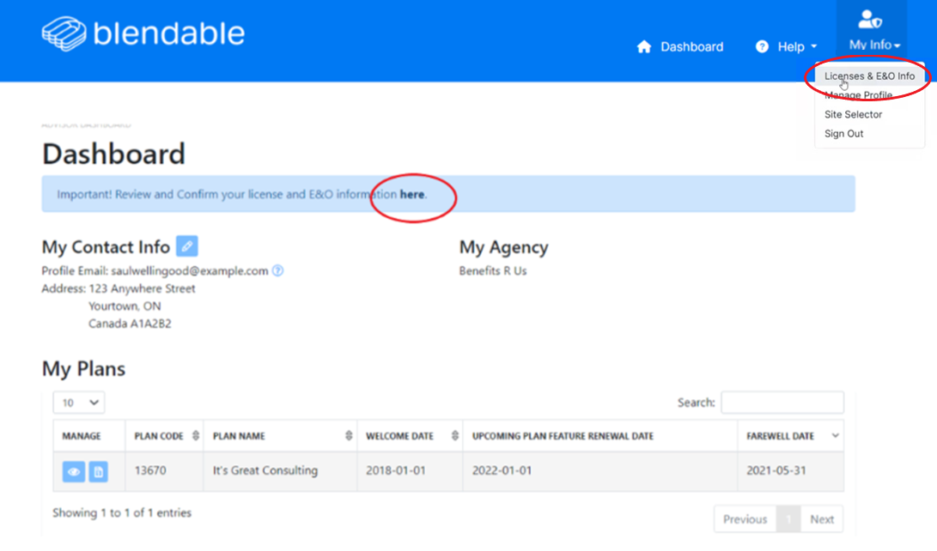Image resolution: width=937 pixels, height=551 pixels.
Task: Click the sort icon on Plan Name column
Action: pyautogui.click(x=349, y=435)
